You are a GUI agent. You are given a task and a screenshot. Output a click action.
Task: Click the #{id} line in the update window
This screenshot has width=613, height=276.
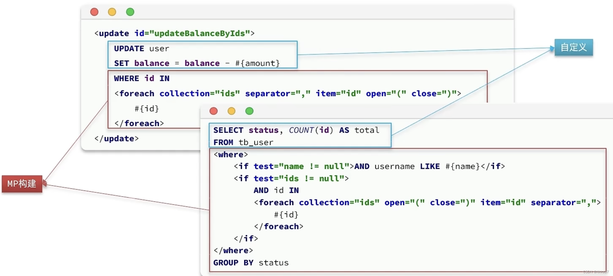pos(147,109)
